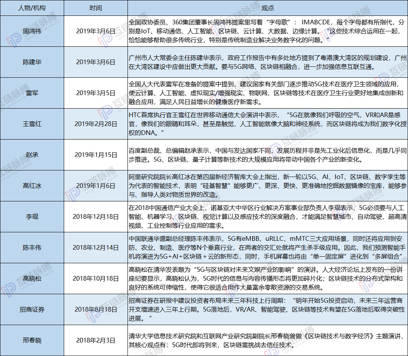Image resolution: width=408 pixels, height=356 pixels.
Task: Open the viewpoint mentioning 《区块链技术与数字经济》
Action: 267,341
